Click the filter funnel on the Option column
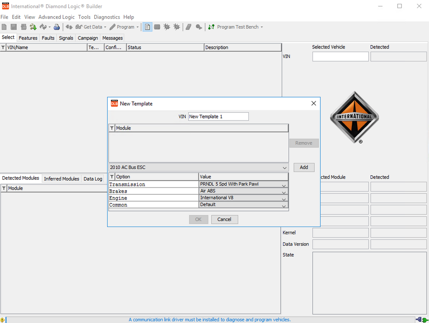This screenshot has height=323, width=429. coord(112,176)
